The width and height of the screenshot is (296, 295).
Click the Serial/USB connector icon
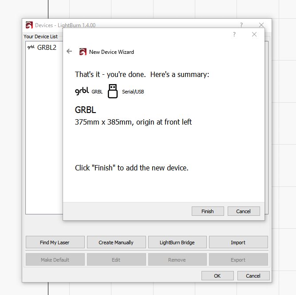113,91
